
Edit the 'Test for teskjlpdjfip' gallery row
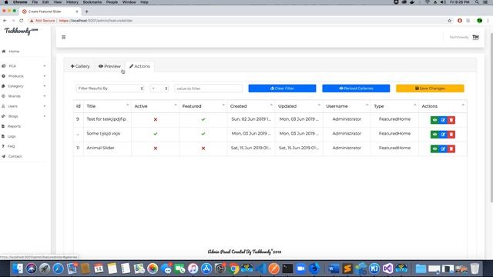click(x=443, y=120)
